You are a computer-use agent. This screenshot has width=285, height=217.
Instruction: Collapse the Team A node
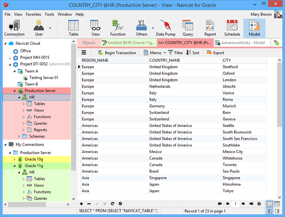tap(14, 71)
